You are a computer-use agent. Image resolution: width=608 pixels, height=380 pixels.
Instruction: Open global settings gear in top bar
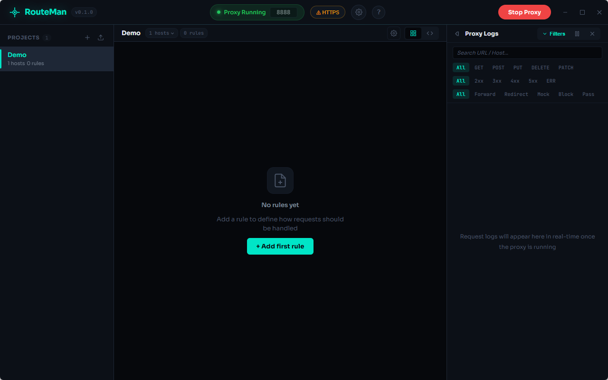359,12
